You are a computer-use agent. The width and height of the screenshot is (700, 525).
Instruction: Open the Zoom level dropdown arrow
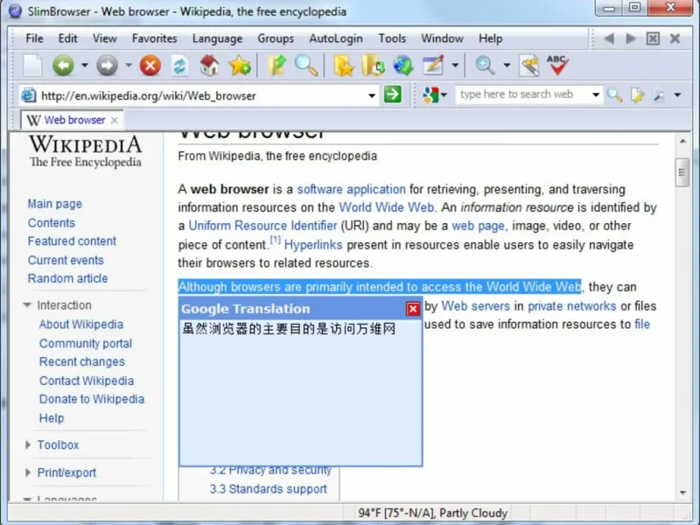click(507, 66)
